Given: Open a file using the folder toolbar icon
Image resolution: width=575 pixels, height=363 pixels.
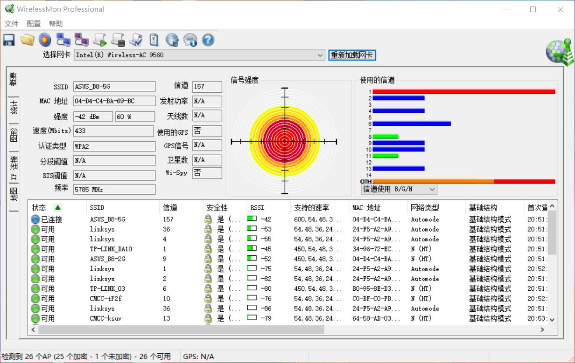Looking at the screenshot, I should pyautogui.click(x=27, y=40).
